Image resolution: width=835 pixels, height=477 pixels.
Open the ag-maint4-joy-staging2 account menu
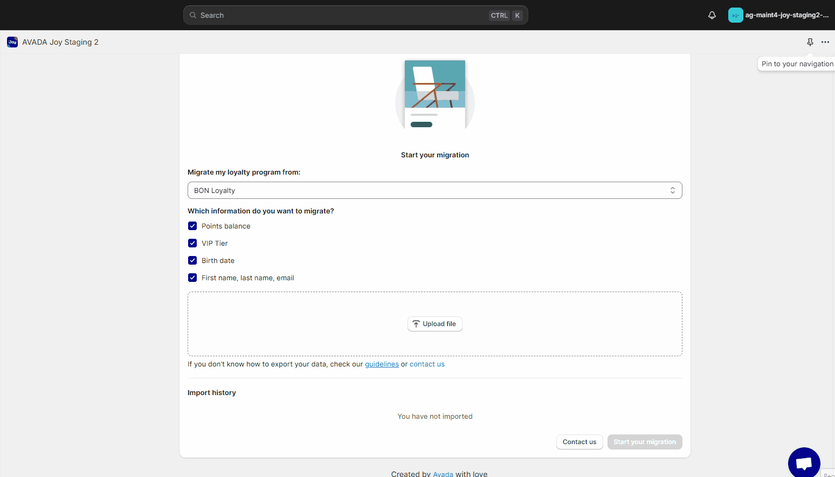[786, 15]
